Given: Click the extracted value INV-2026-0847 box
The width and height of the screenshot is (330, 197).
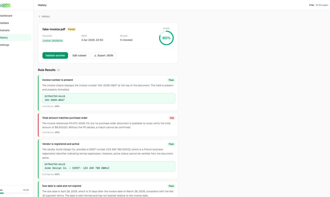Looking at the screenshot, I should 109,98.
